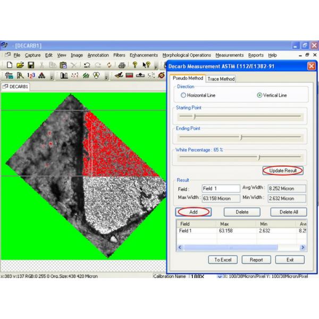Click the Save floppy disk icon
This screenshot has width=319, height=319.
pyautogui.click(x=31, y=65)
